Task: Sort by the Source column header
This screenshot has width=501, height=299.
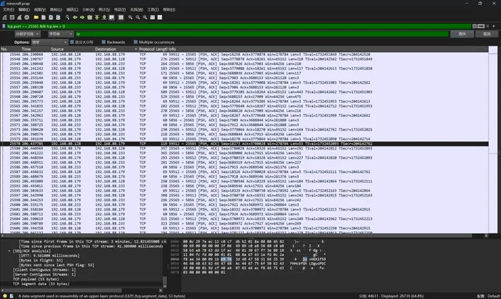Action: coord(57,49)
